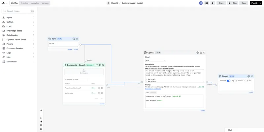Click the fit view canvas control icon
Image resolution: width=264 pixels, height=132 pixels.
[x=41, y=118]
